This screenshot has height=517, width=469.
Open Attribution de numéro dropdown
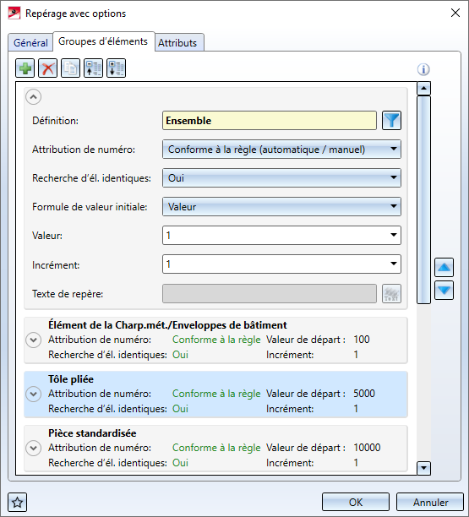pyautogui.click(x=281, y=150)
